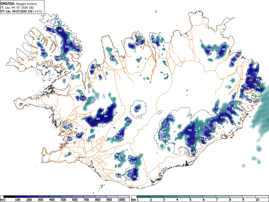The width and height of the screenshot is (269, 202).
Task: Click the 'VT: Lau. 04.07.2020 23Z (+5 h)' line
Action: click(x=21, y=11)
